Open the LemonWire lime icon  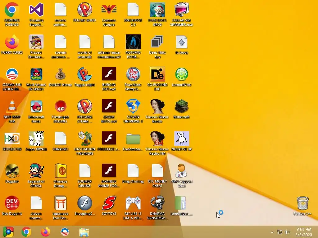(181, 74)
